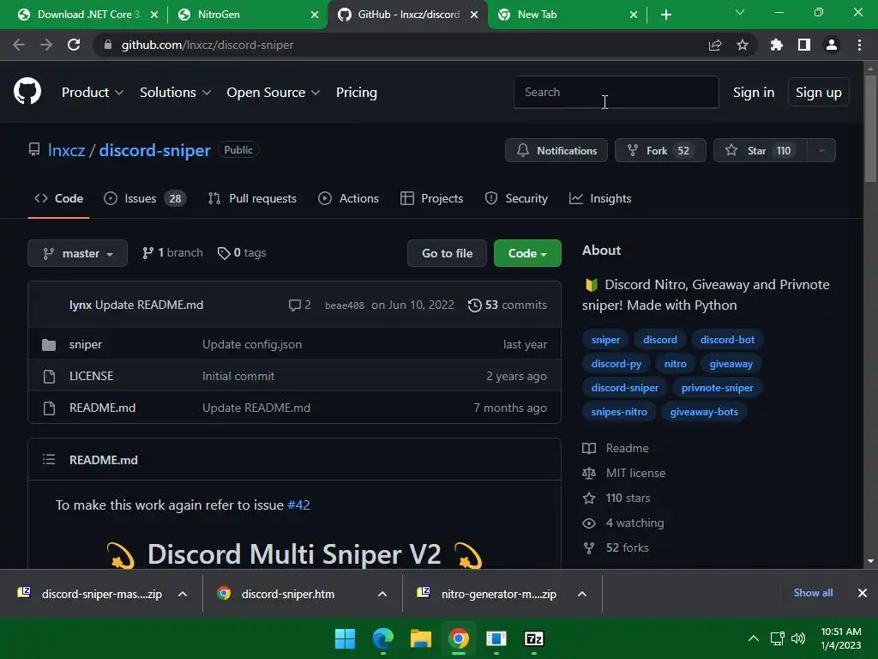Screen dimensions: 878x659
Task: Click the address bar URL
Action: point(207,45)
